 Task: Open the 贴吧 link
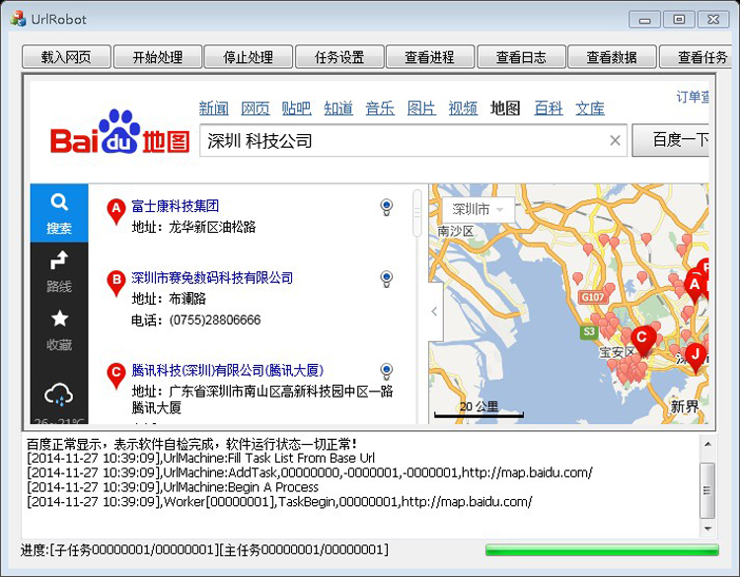click(296, 108)
